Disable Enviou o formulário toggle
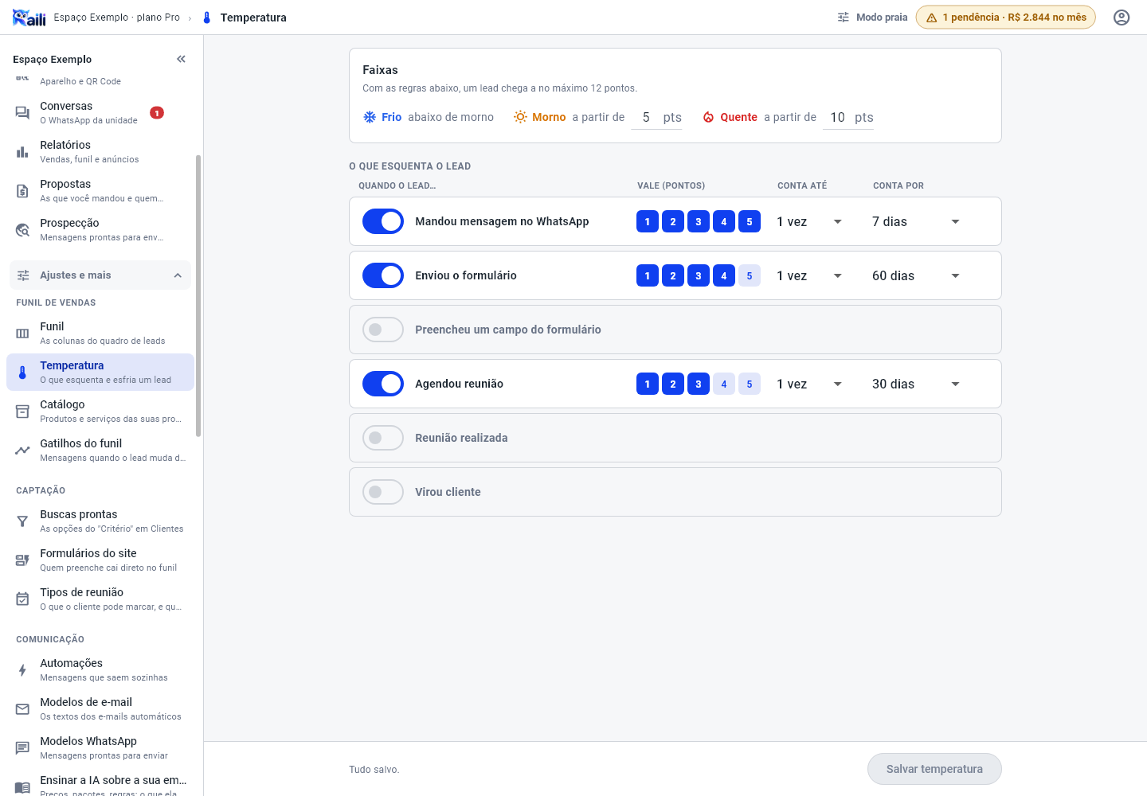 pyautogui.click(x=383, y=275)
